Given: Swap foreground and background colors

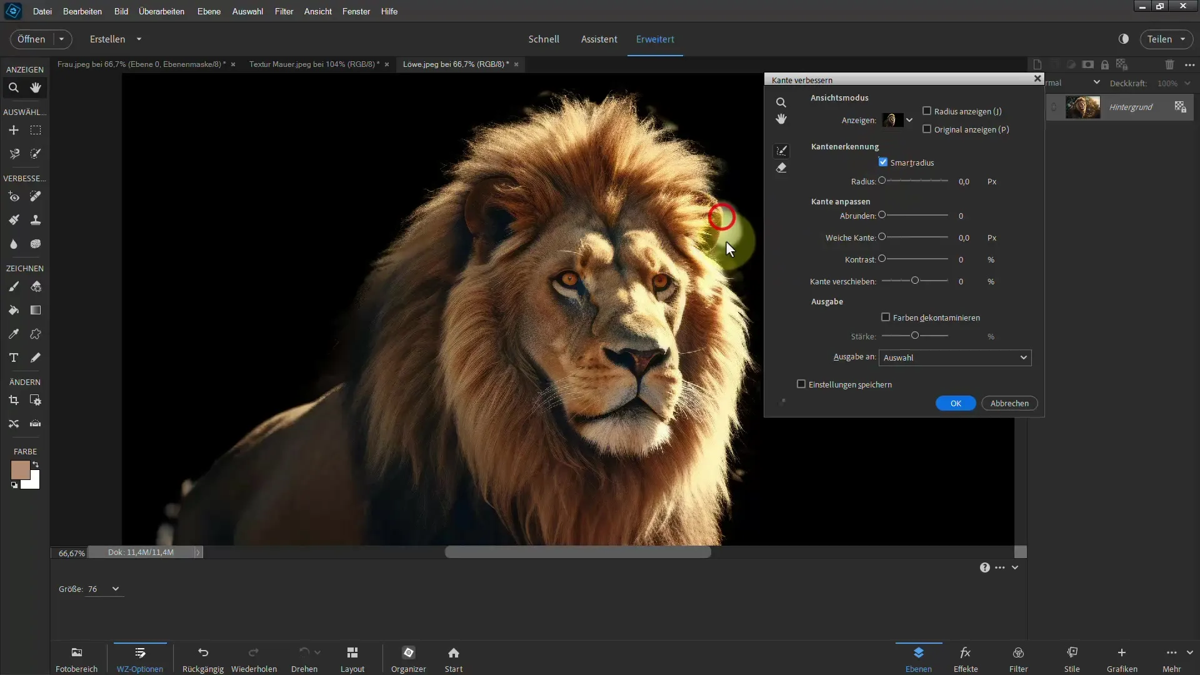Looking at the screenshot, I should (x=36, y=464).
